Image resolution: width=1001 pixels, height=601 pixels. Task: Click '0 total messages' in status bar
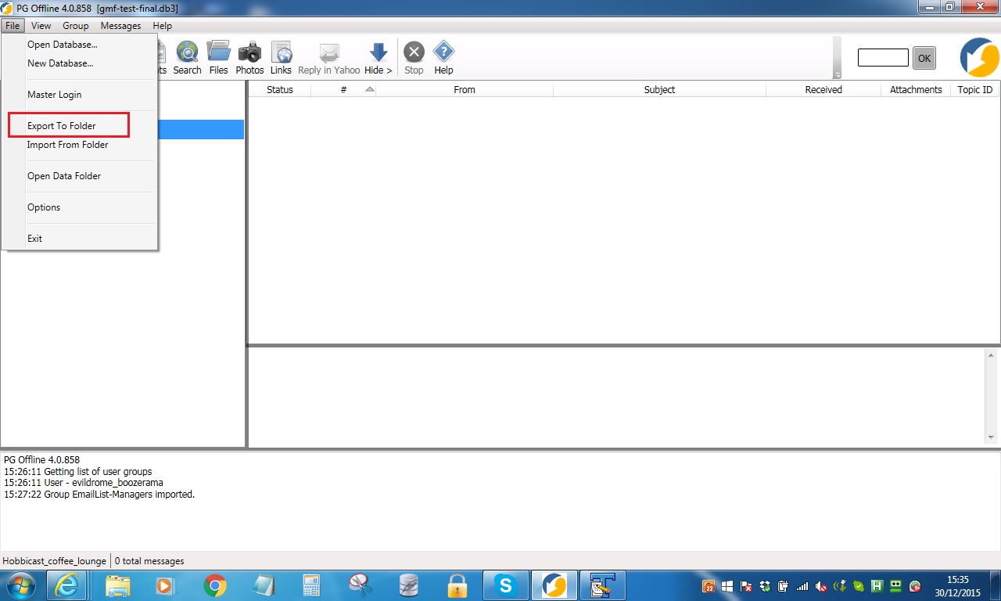[149, 561]
